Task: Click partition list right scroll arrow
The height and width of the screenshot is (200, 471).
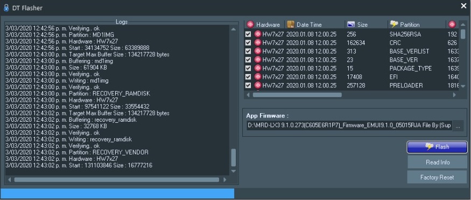Action: (454, 94)
